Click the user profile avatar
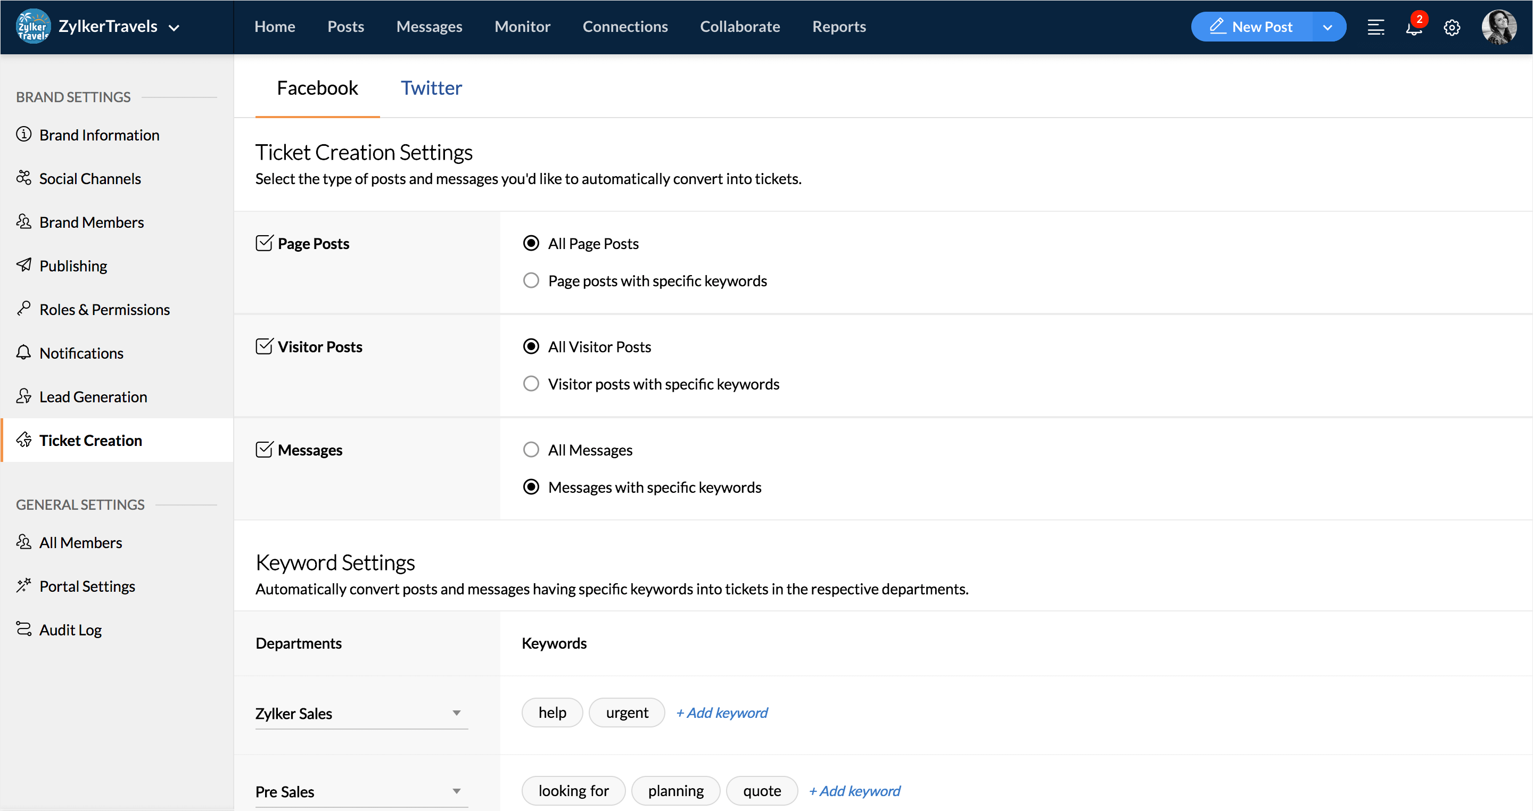Image resolution: width=1533 pixels, height=811 pixels. pos(1498,27)
